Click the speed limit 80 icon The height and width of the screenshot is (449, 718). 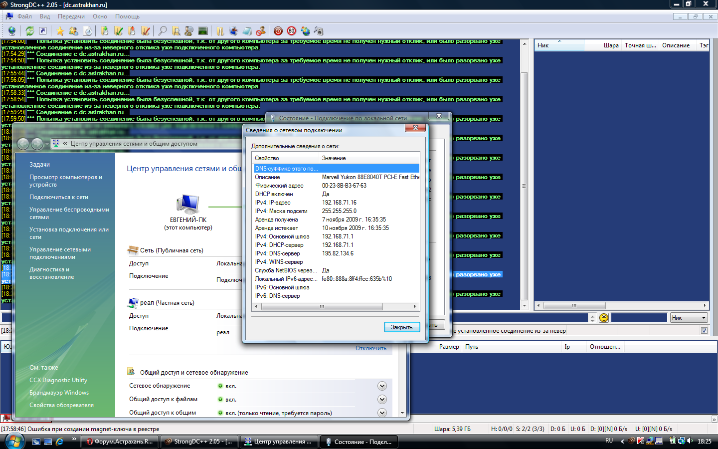pyautogui.click(x=292, y=31)
